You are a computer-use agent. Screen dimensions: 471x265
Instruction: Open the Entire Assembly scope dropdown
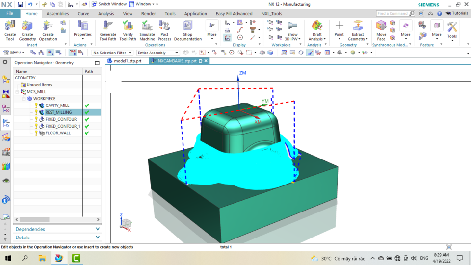(158, 53)
